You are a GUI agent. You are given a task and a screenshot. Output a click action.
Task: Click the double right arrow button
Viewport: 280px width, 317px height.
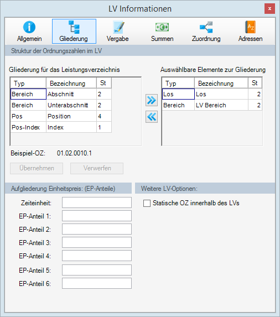point(152,100)
